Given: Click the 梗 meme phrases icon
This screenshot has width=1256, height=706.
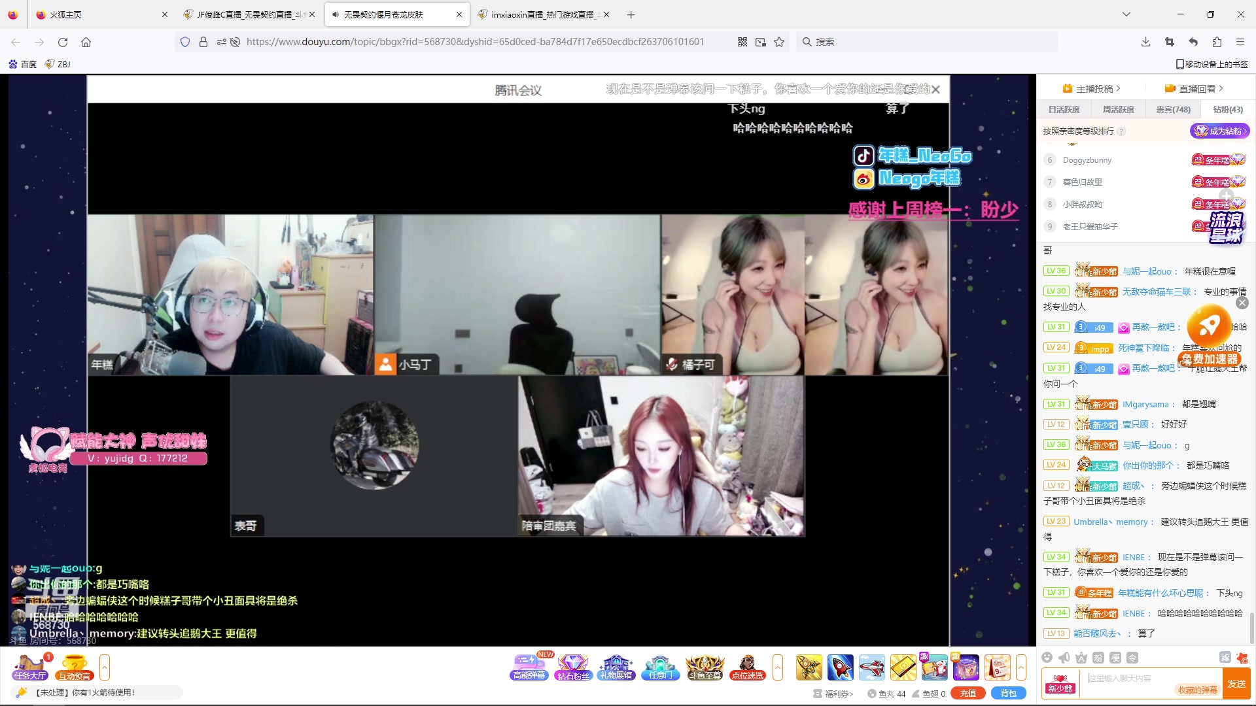Looking at the screenshot, I should [x=1115, y=658].
